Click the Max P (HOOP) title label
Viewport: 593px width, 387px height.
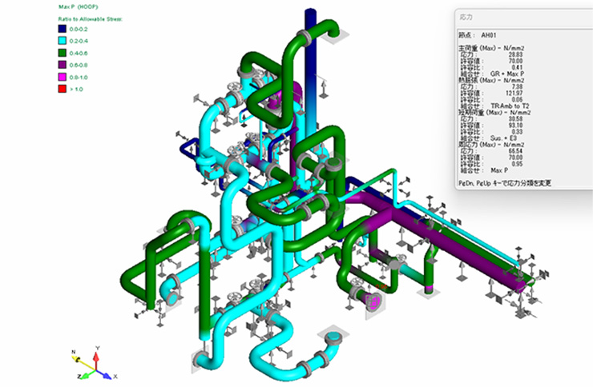[x=77, y=6]
